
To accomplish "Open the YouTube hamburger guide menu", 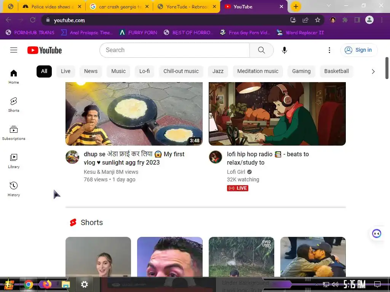I will [x=14, y=50].
